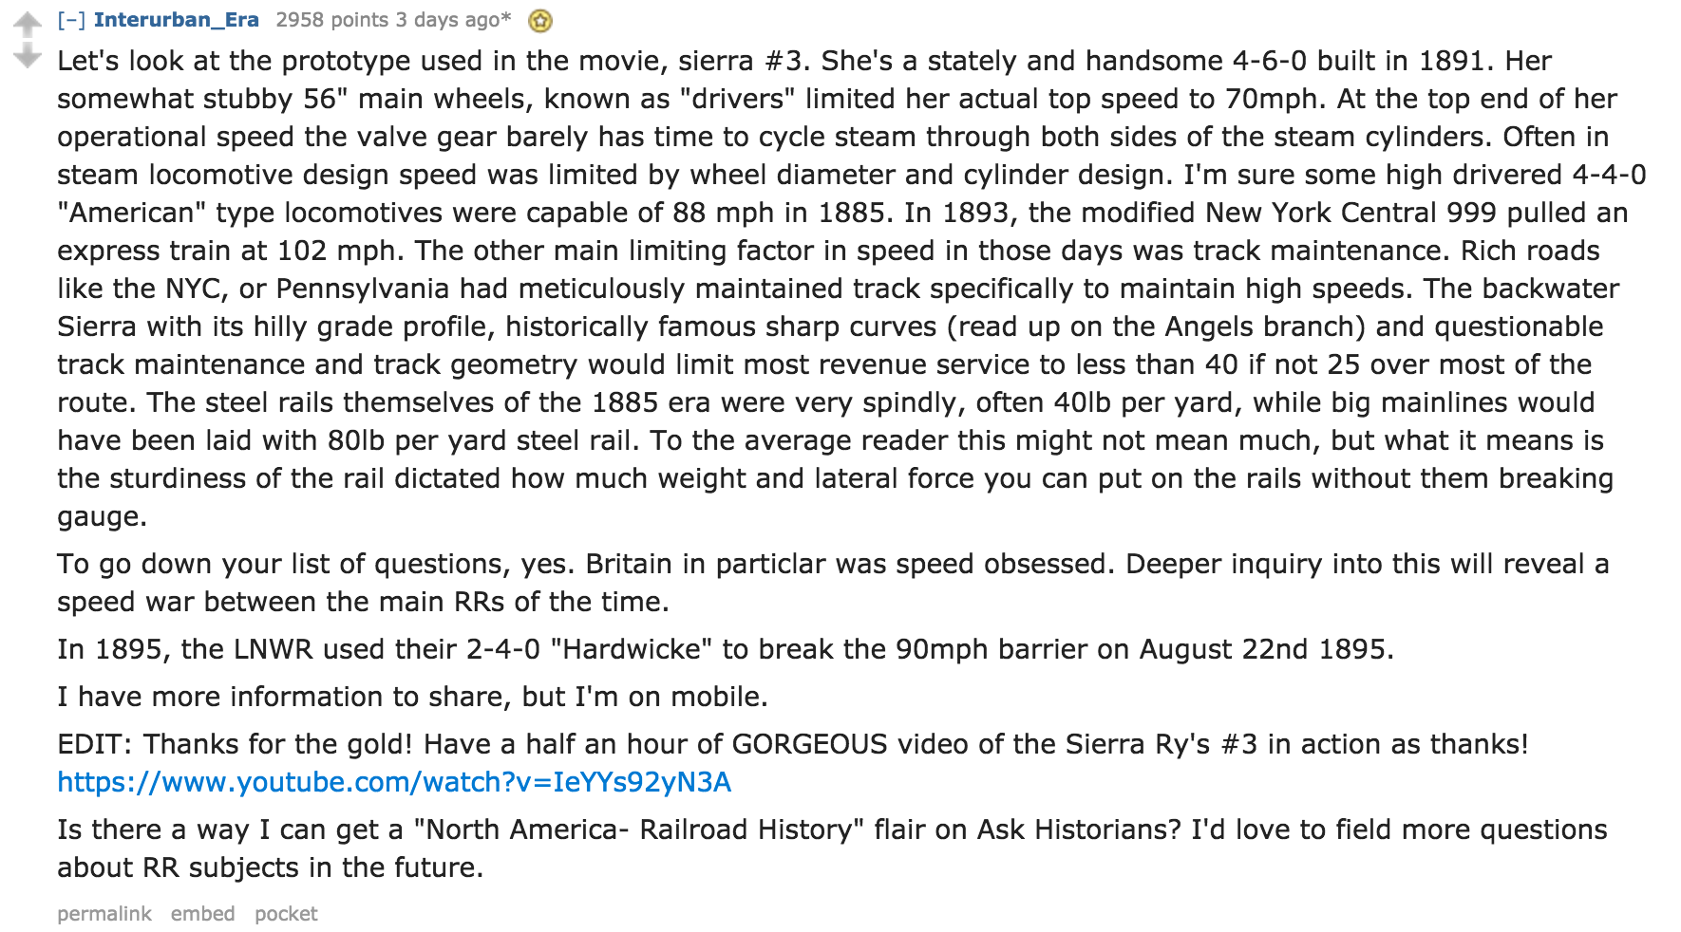Click the 2958 points score
Image resolution: width=1681 pixels, height=932 pixels.
click(x=331, y=20)
